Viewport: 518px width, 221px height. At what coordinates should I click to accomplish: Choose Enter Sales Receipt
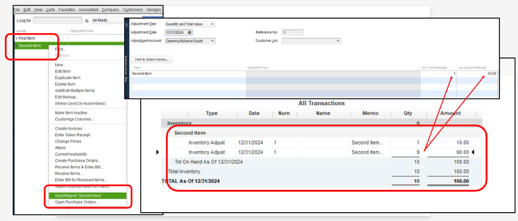(73, 135)
